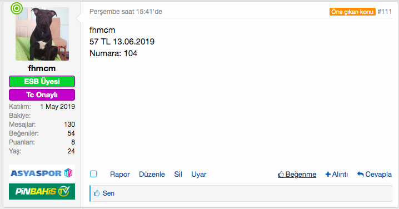The image size is (399, 209).
Task: Open the Asyaspor TV banner
Action: 42,173
